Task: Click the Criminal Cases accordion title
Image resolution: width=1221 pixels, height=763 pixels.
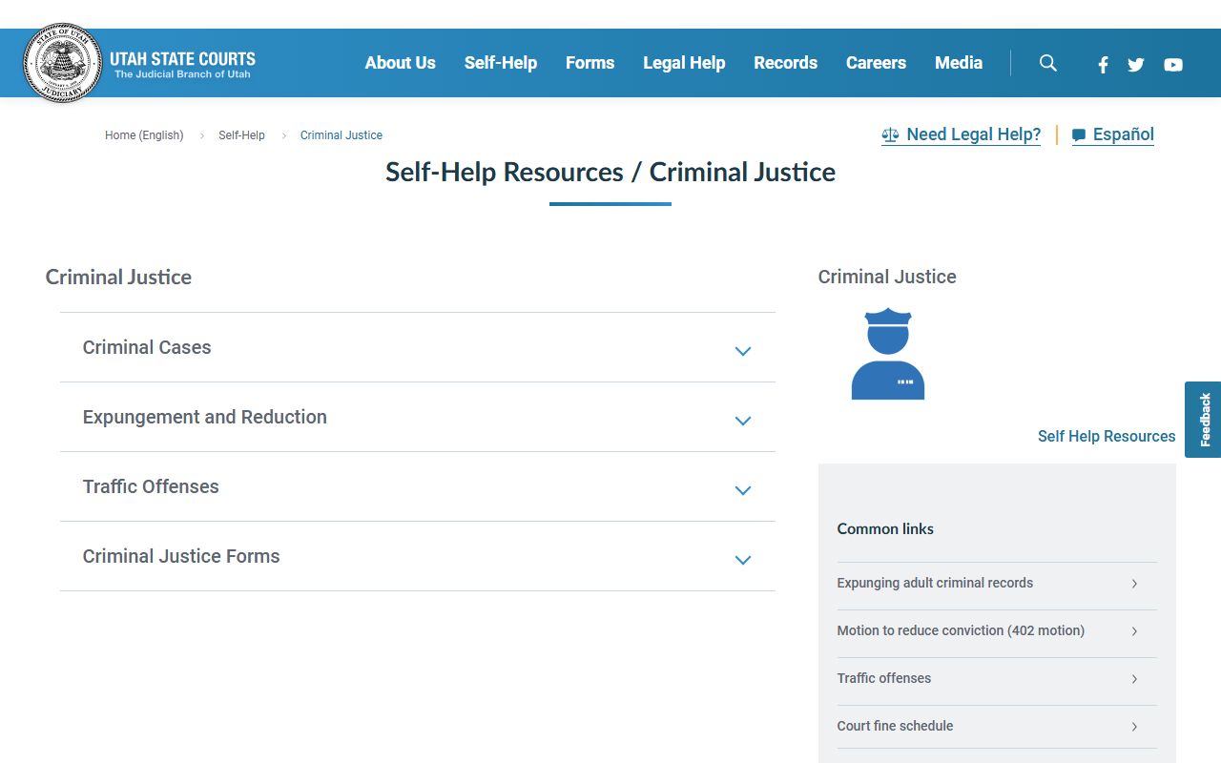Action: click(x=147, y=347)
